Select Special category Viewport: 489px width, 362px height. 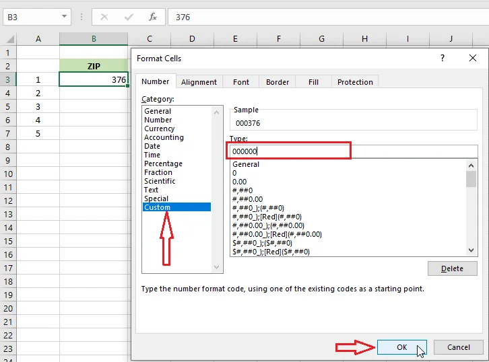tap(177, 198)
